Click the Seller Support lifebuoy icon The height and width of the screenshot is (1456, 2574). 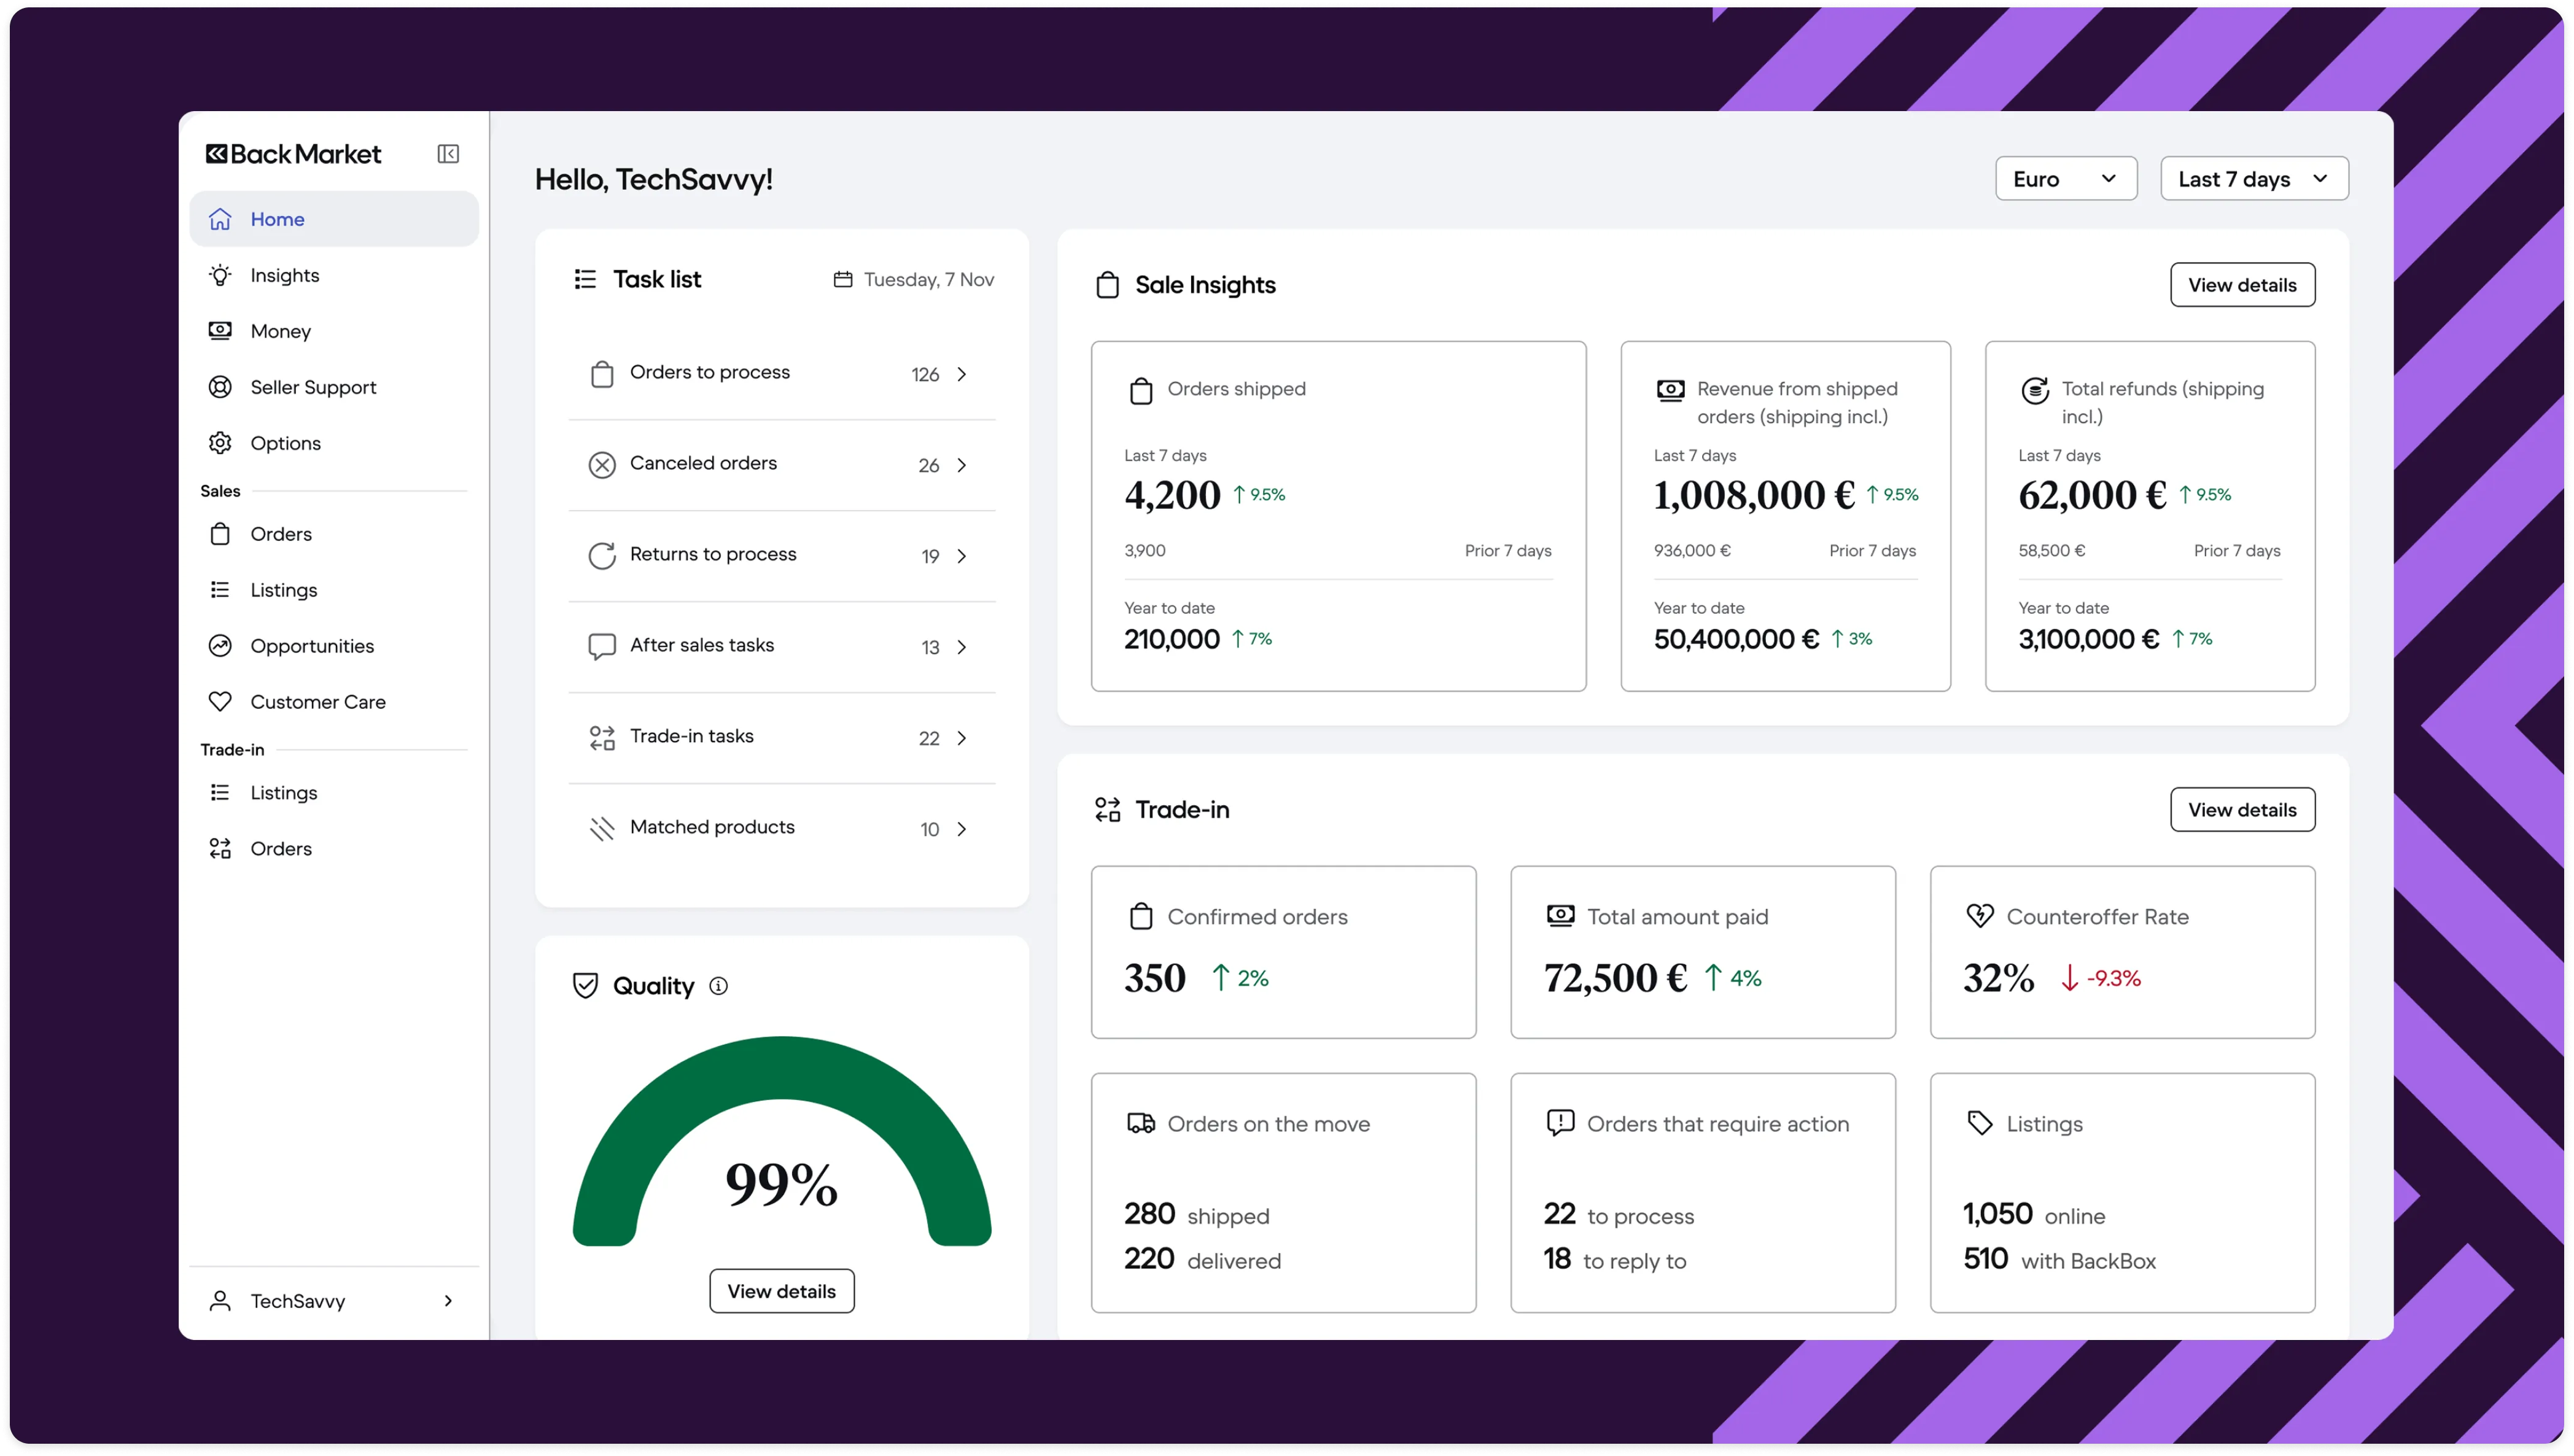tap(220, 387)
